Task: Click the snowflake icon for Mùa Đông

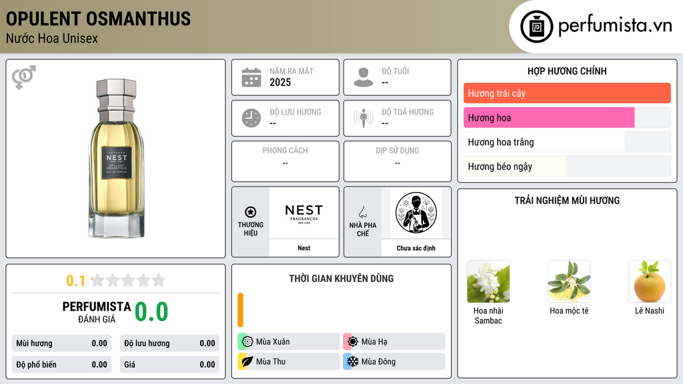Action: (x=353, y=361)
